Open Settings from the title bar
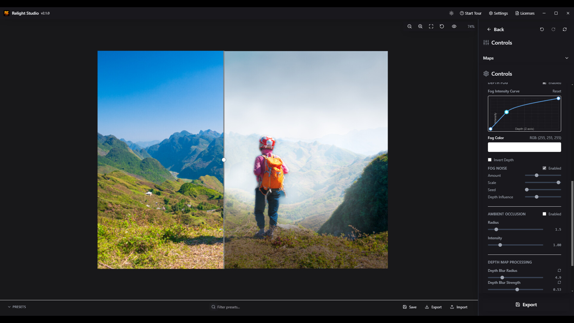Screen dimensions: 574x323 tap(498, 13)
